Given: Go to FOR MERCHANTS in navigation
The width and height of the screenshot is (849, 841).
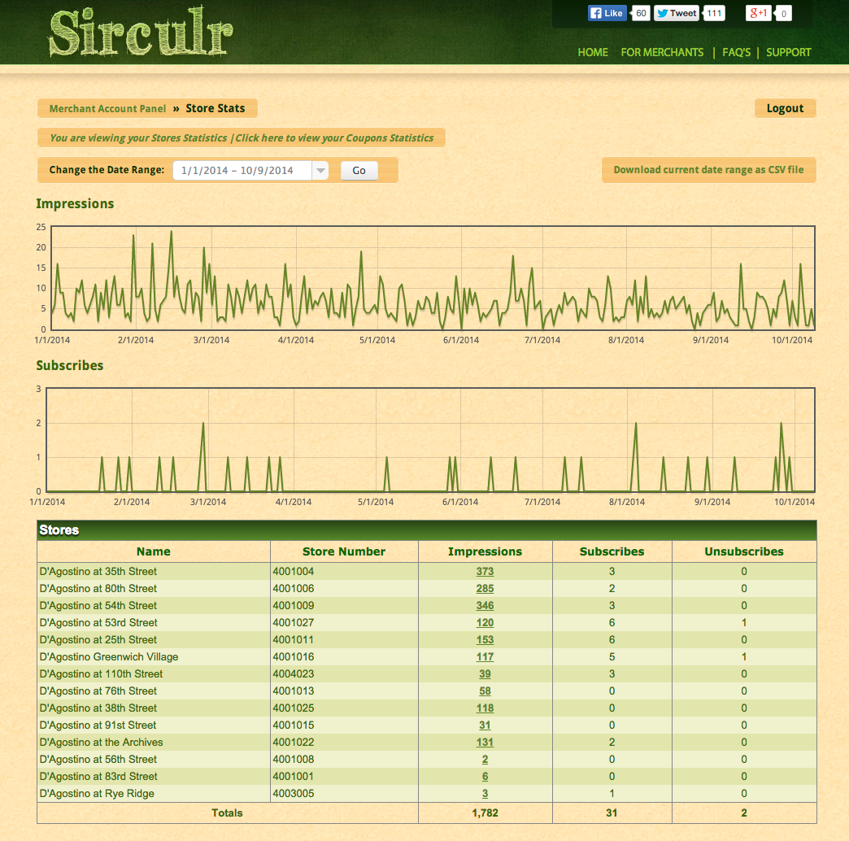Looking at the screenshot, I should click(x=662, y=52).
